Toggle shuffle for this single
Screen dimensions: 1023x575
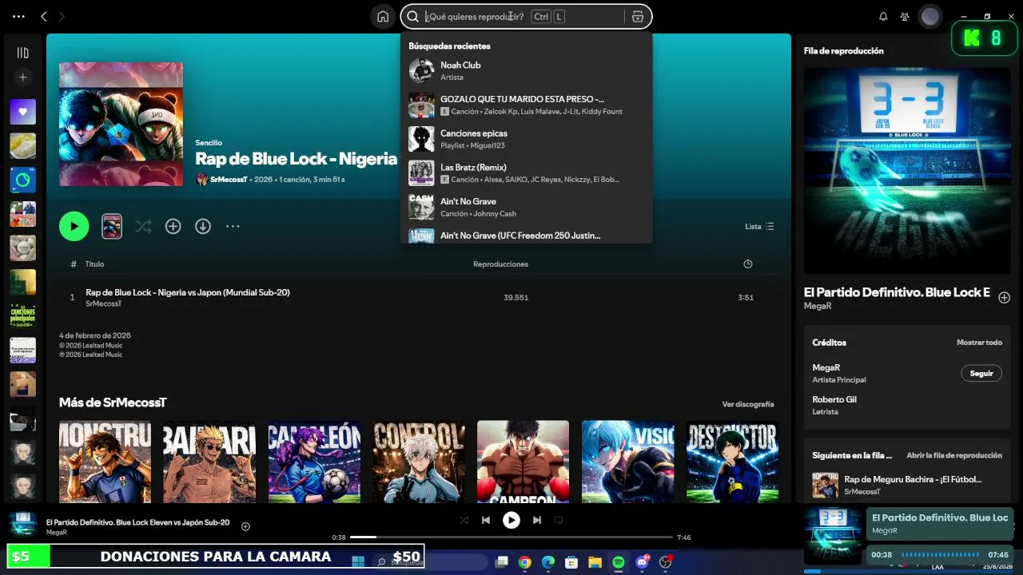[x=143, y=226]
